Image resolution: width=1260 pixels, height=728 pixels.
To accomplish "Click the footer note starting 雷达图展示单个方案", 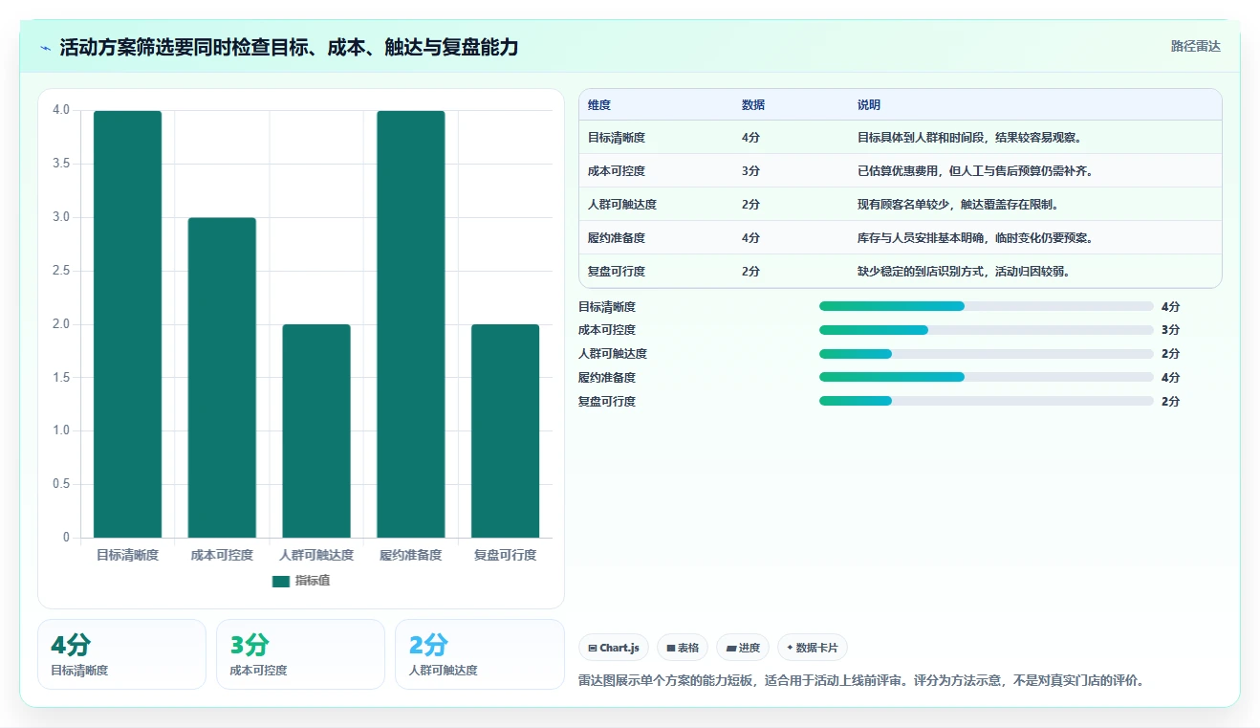I will point(861,681).
